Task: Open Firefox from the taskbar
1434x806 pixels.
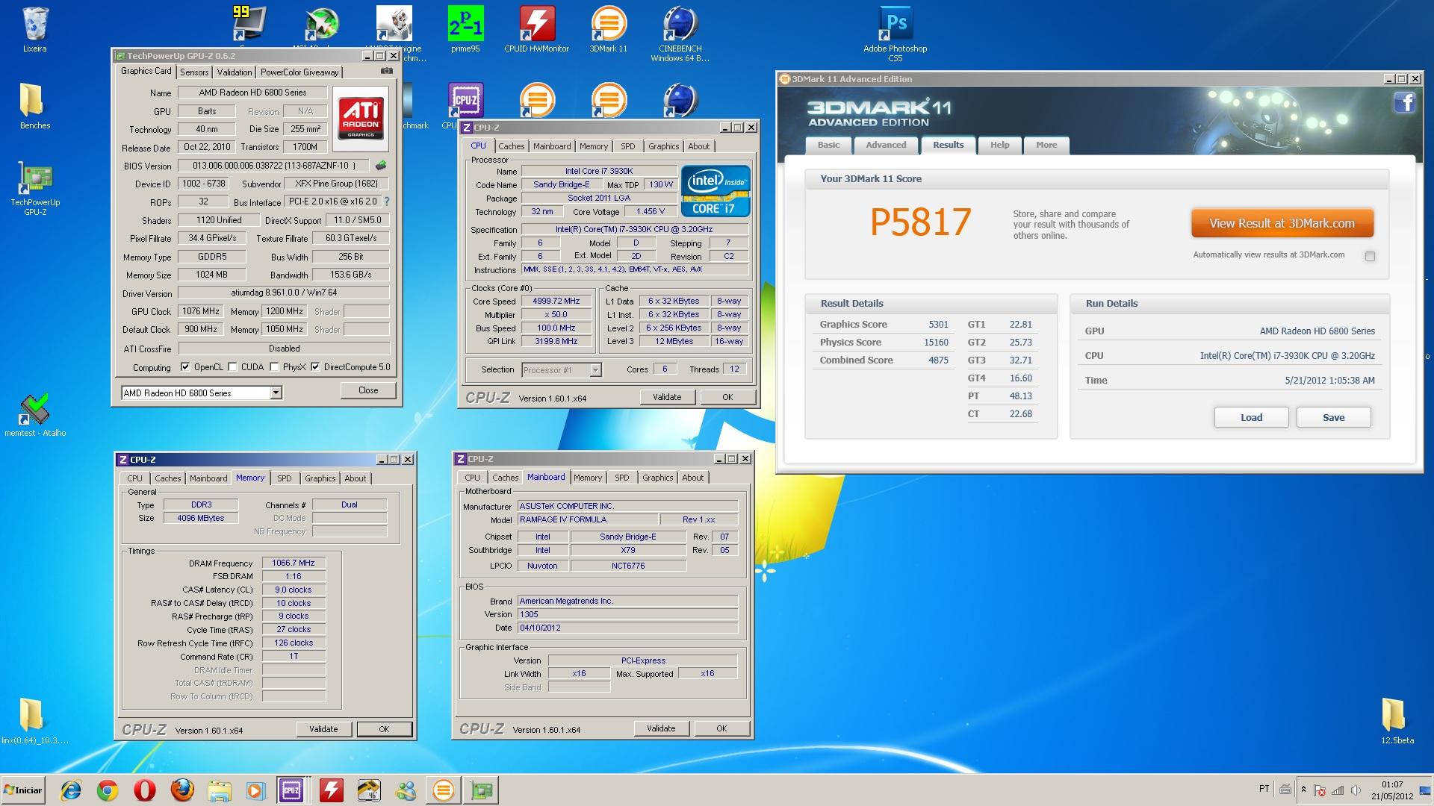Action: click(x=182, y=790)
